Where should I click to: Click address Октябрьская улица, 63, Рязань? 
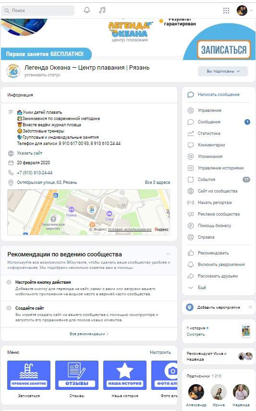pyautogui.click(x=47, y=182)
